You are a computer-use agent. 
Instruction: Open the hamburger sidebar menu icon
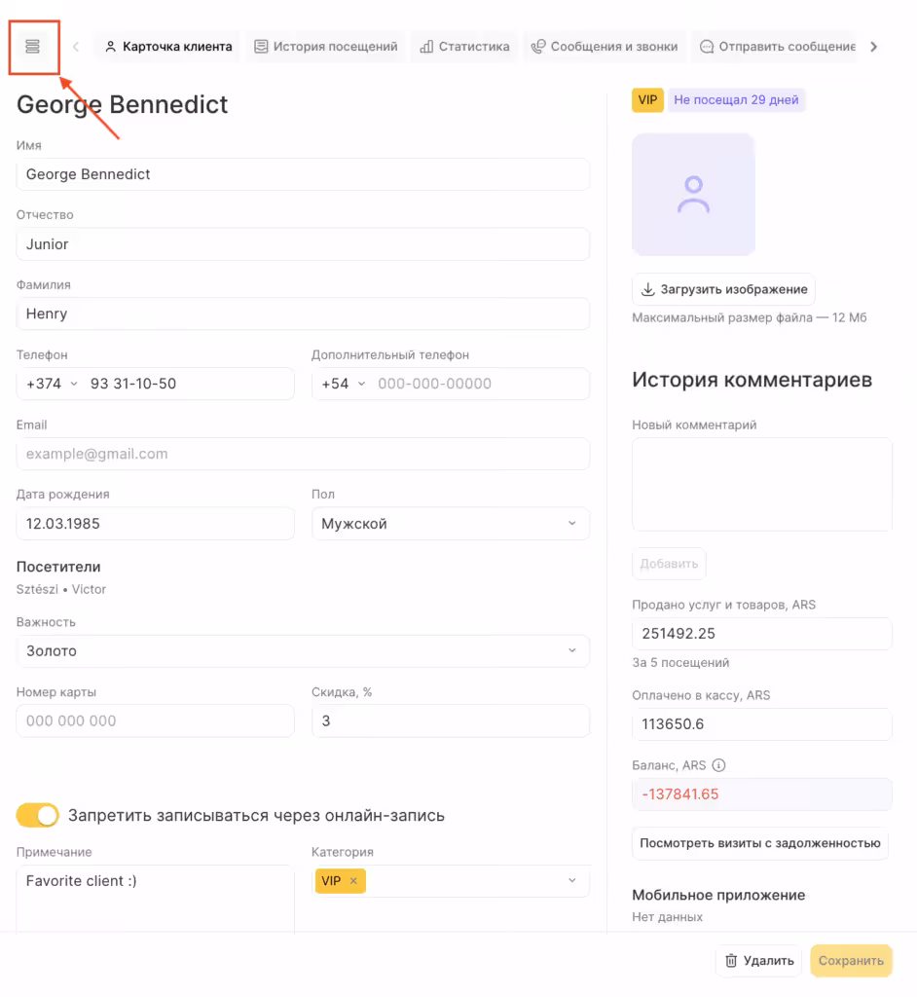(33, 47)
